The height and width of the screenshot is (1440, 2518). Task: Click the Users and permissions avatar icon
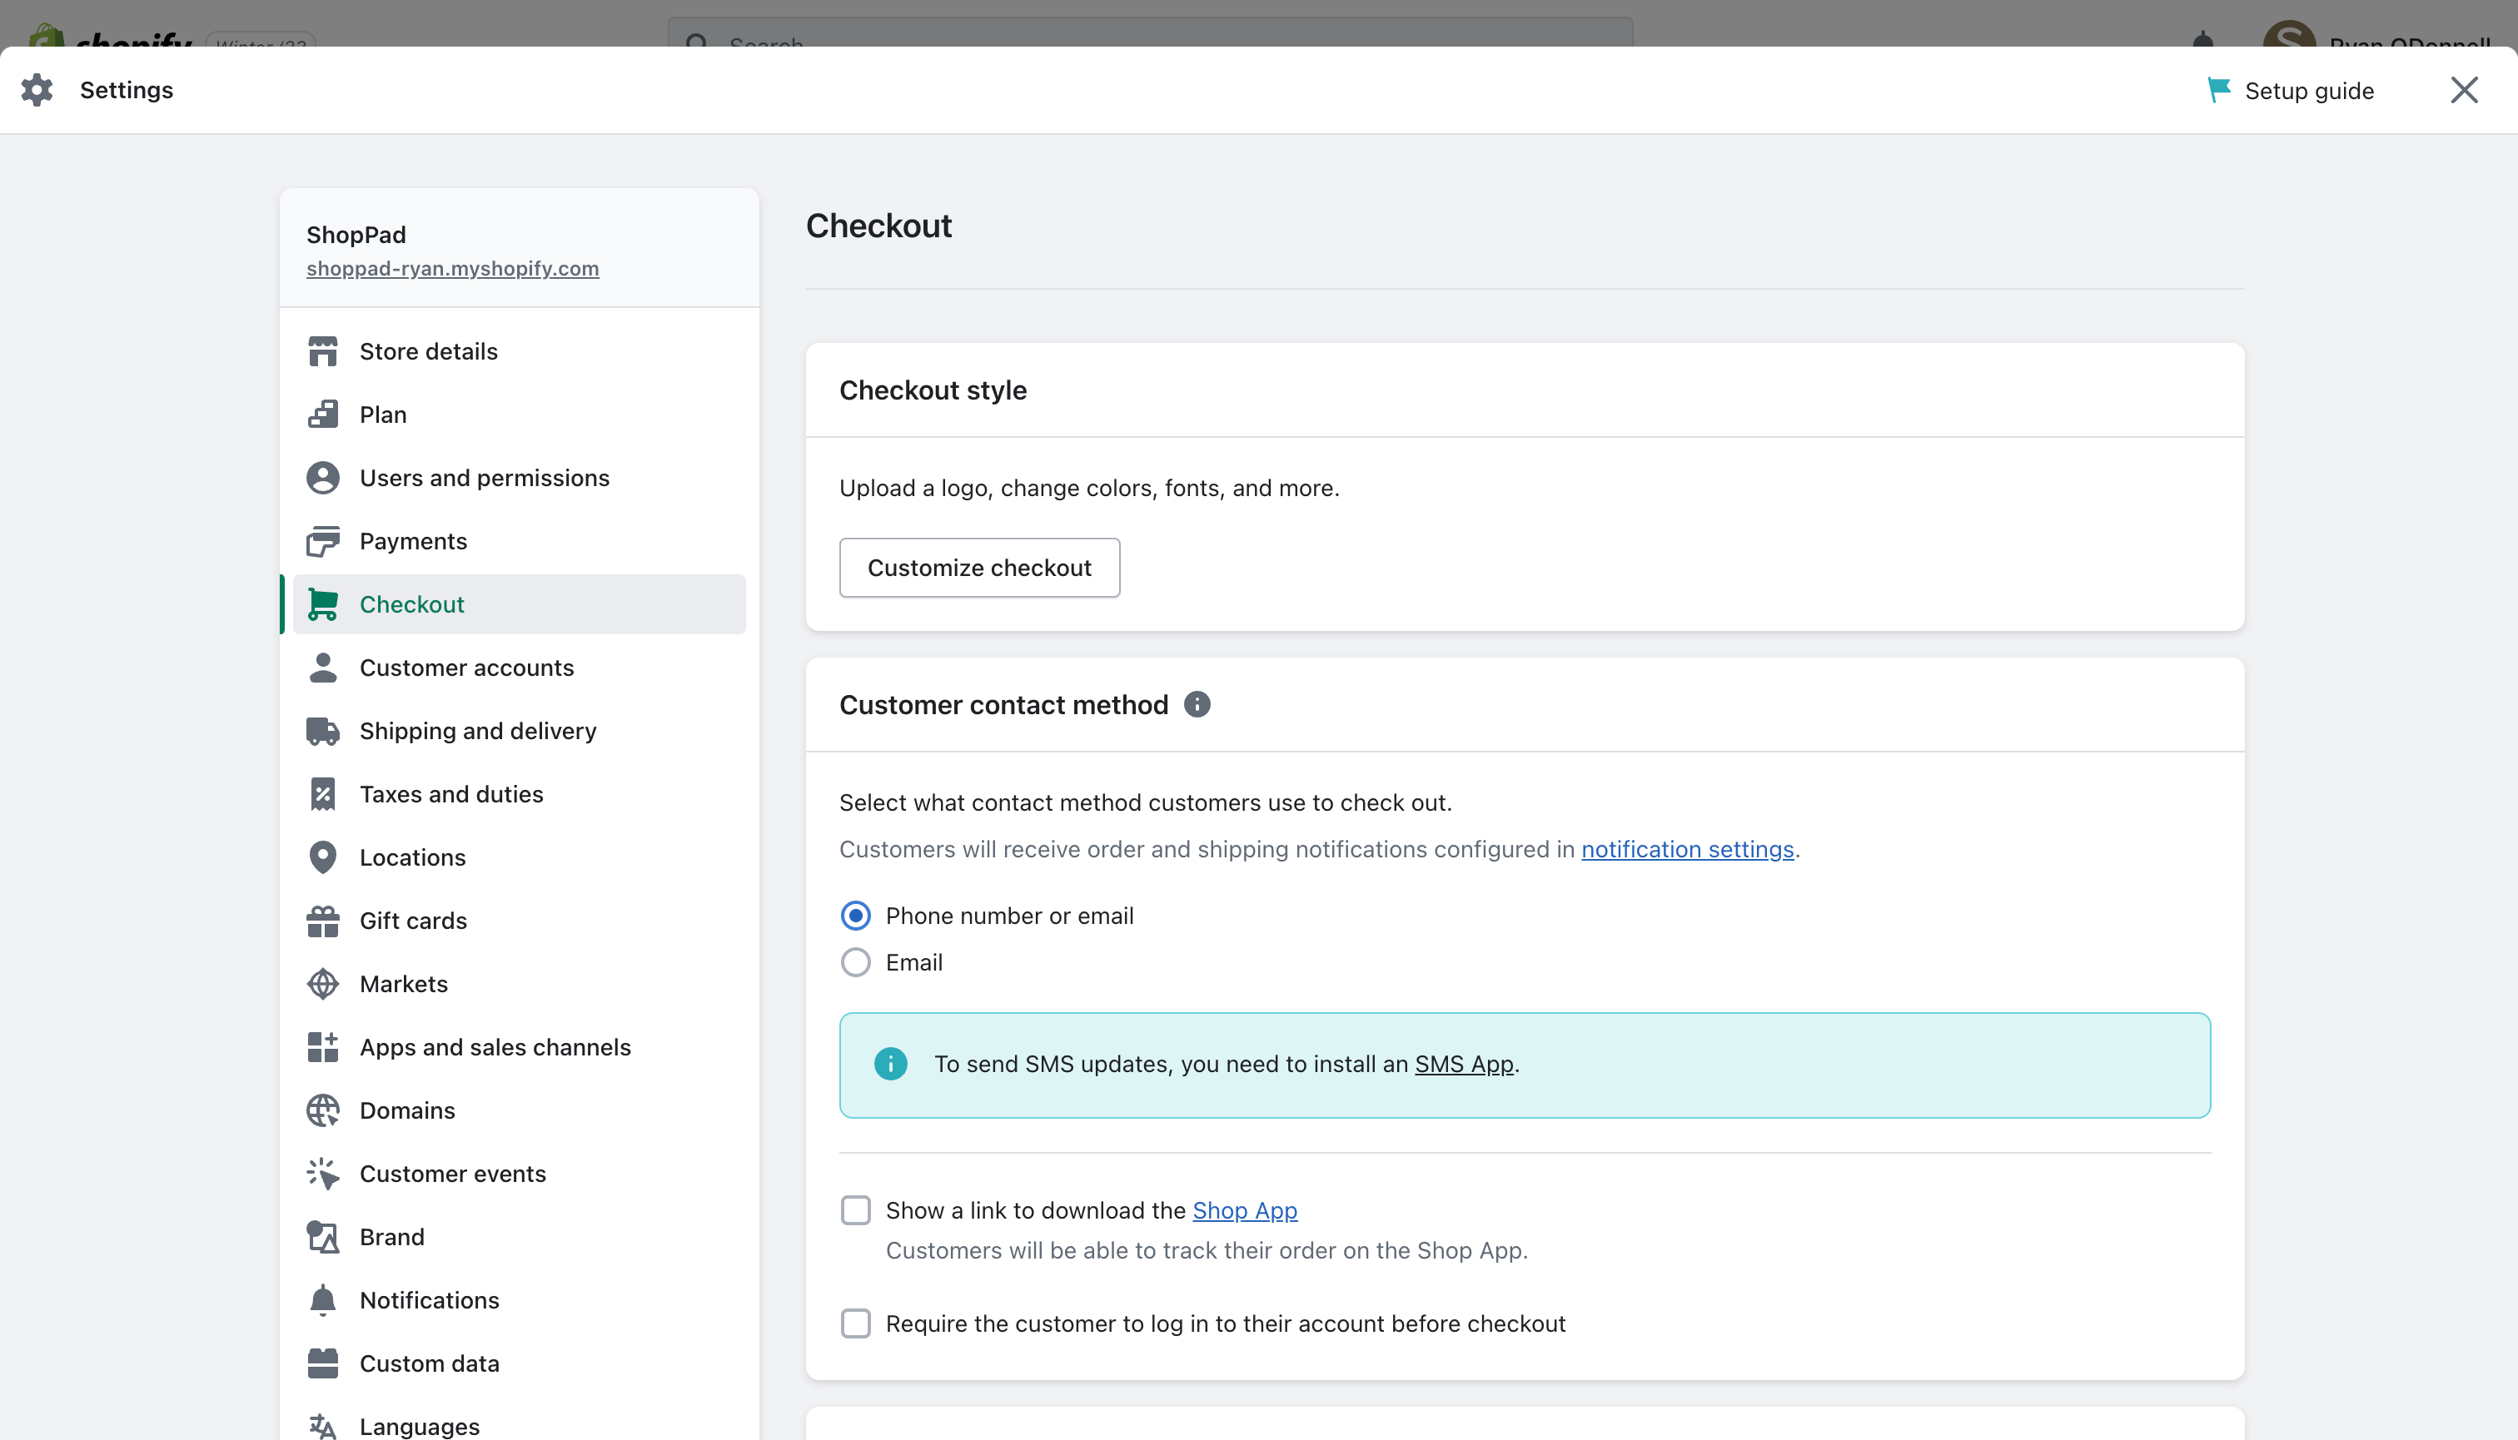pos(322,479)
